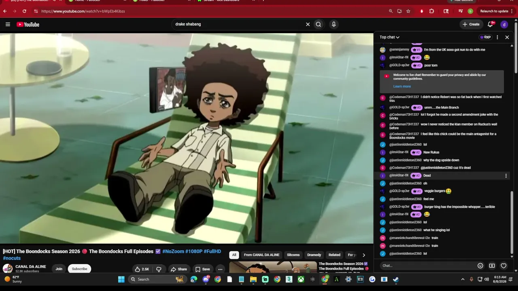
Task: Open YouTube notifications bell
Action: pos(490,24)
